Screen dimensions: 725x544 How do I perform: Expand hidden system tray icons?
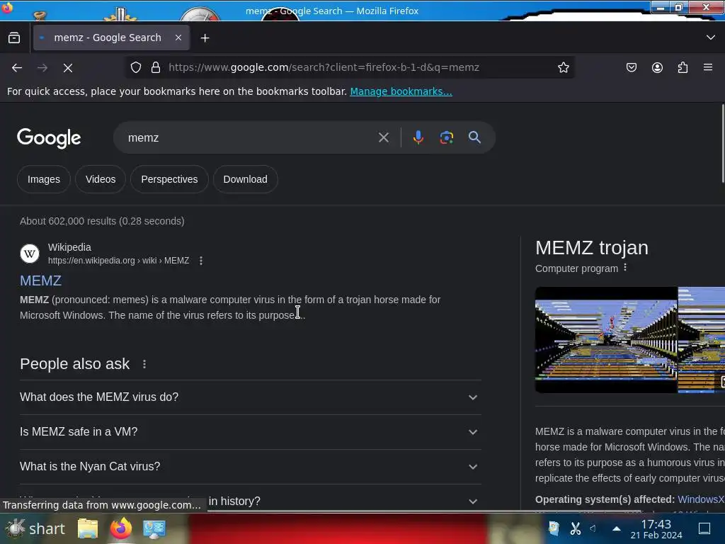[617, 528]
